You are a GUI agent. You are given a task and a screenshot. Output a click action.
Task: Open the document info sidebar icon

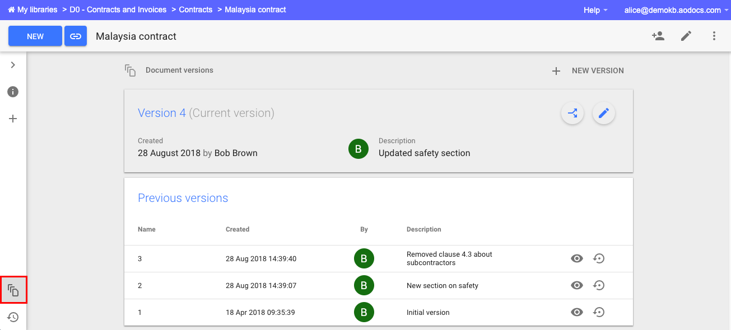(13, 92)
